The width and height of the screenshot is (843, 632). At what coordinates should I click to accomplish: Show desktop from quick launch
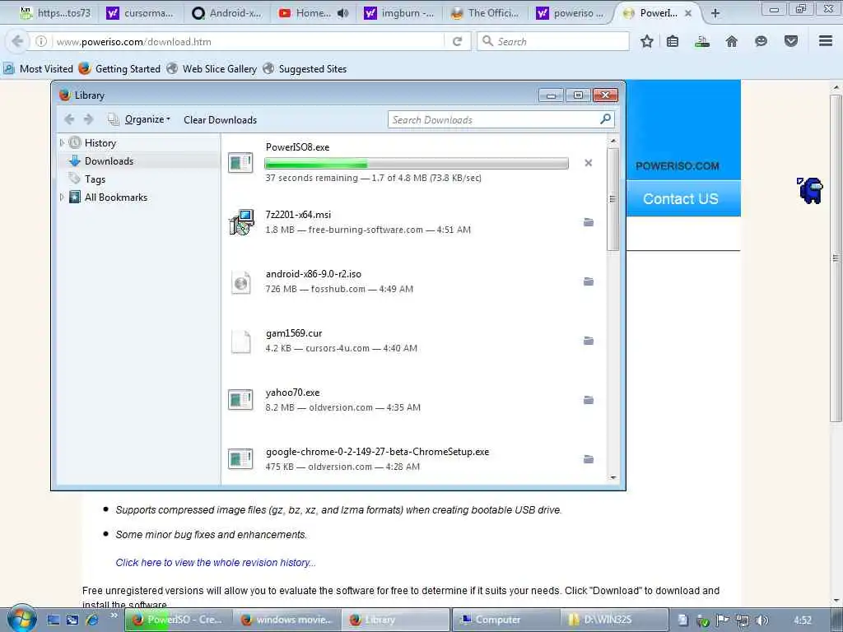(54, 620)
